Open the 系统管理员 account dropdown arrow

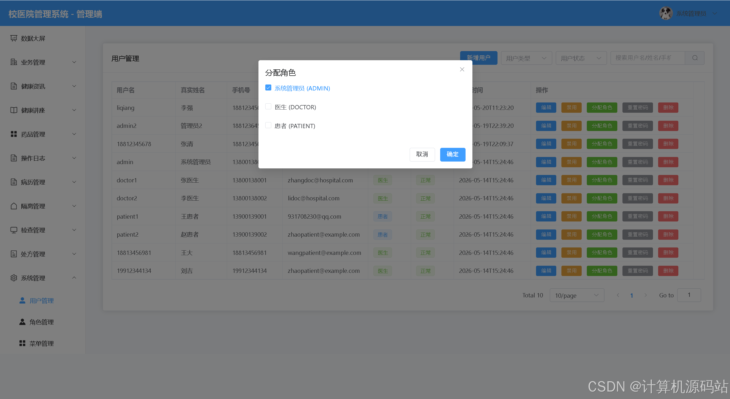click(715, 13)
